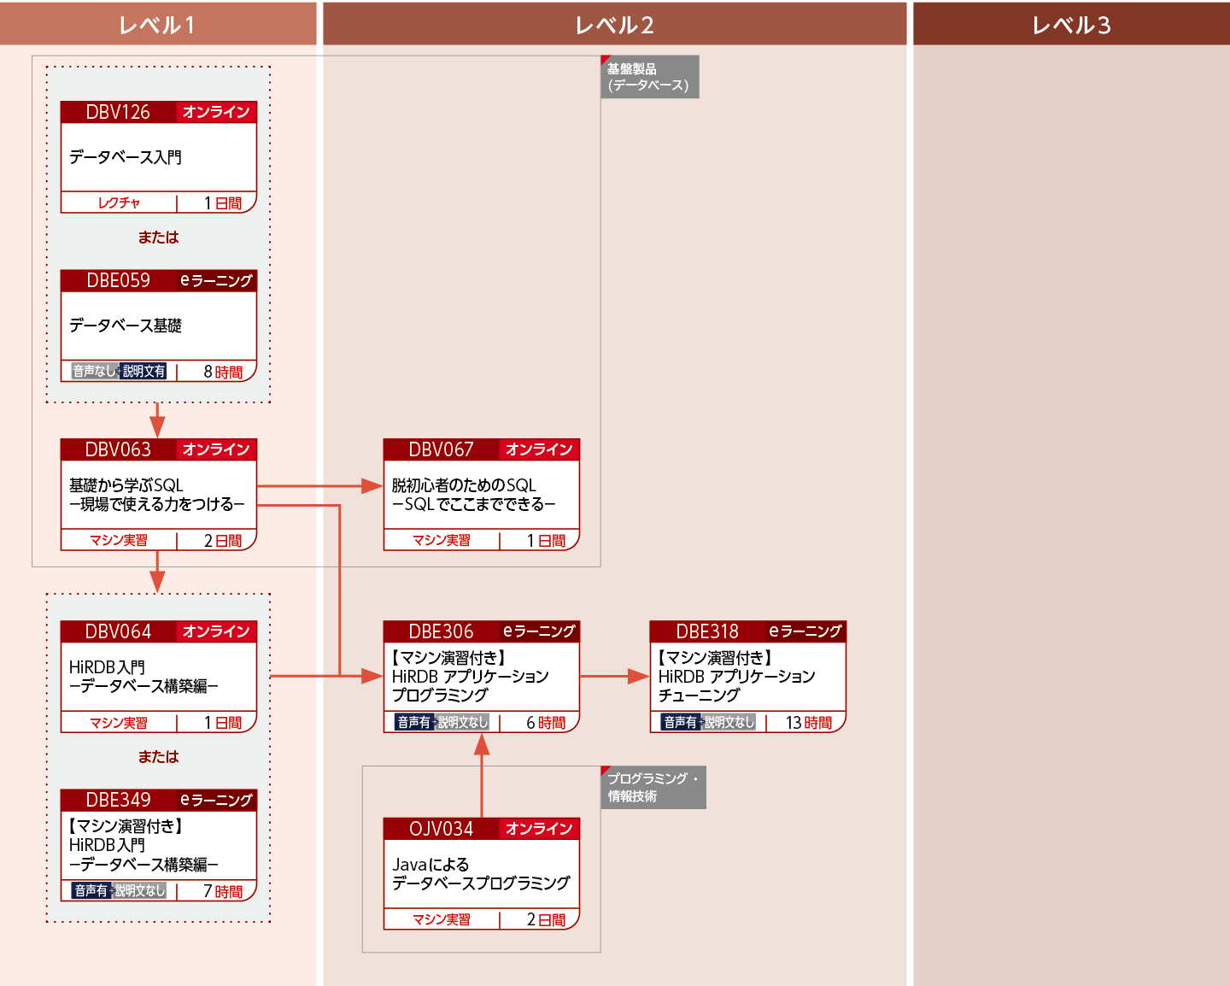The image size is (1230, 986).
Task: Click the オンライン badge on DBV064
Action: point(216,631)
